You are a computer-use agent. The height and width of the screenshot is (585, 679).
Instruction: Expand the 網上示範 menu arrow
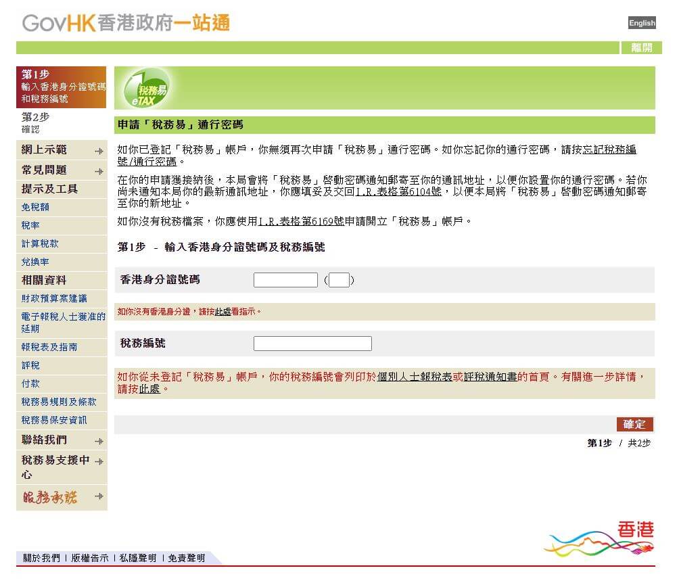[x=99, y=151]
